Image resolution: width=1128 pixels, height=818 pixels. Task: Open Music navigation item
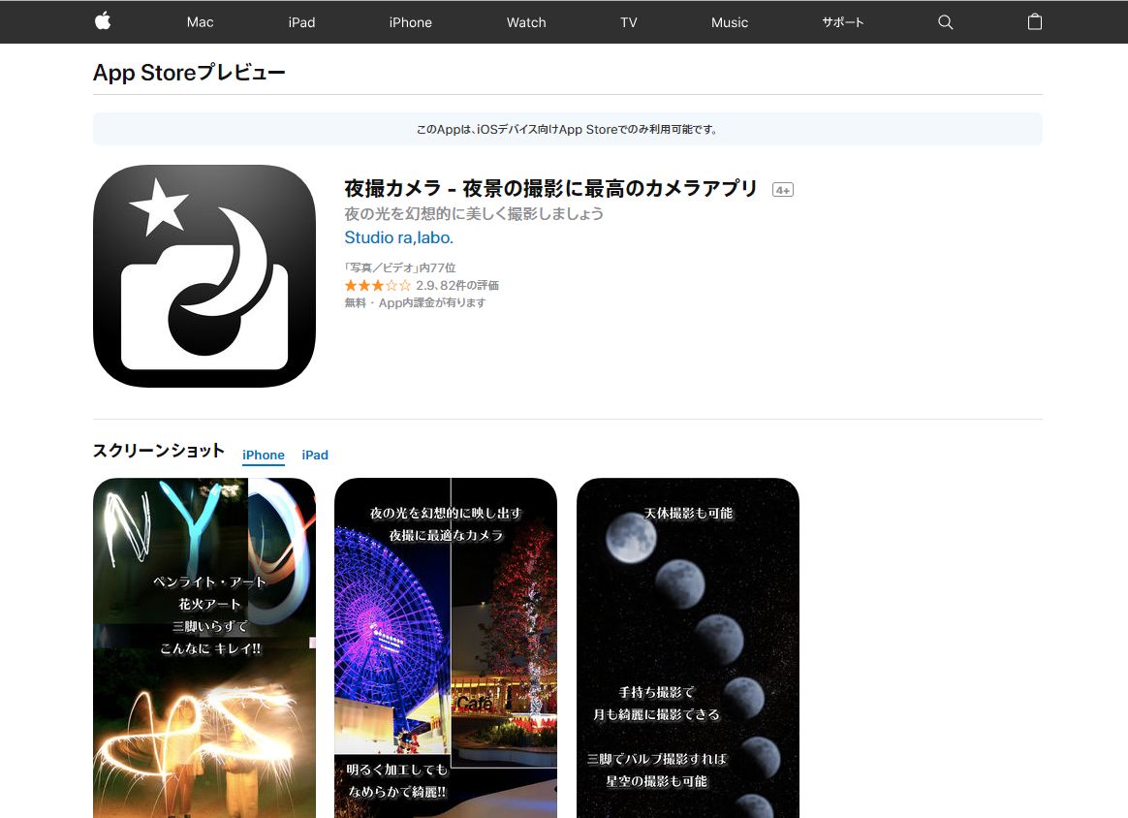click(x=730, y=22)
